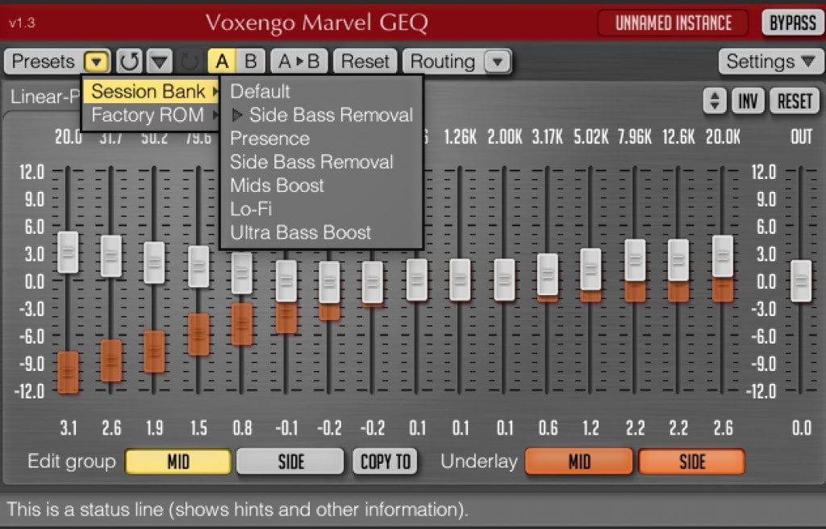
Task: Expand the Session Bank submenu
Action: click(151, 92)
